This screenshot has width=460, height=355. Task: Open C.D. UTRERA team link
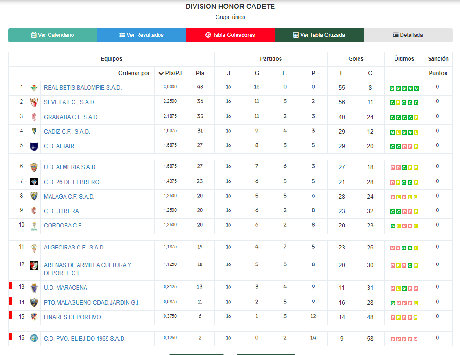point(61,211)
